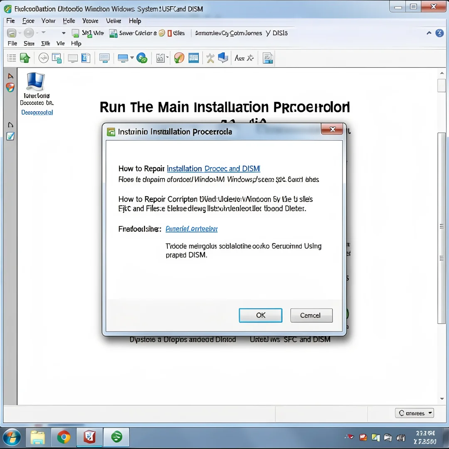Screen dimensions: 449x449
Task: Select the computer monitor icon in content pane
Action: tap(35, 81)
